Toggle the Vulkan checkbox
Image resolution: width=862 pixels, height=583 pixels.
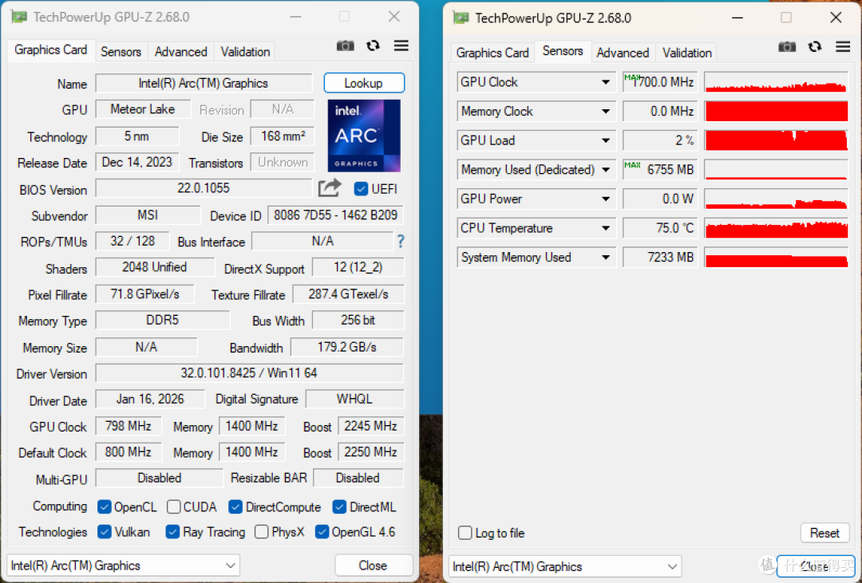[104, 532]
